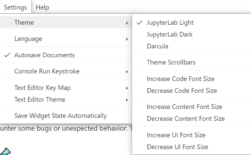Image resolution: width=251 pixels, height=155 pixels.
Task: Choose Increase UI Font Size
Action: coord(191,135)
